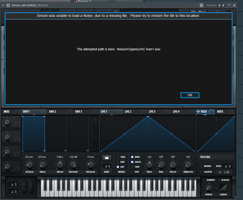
Task: Toggle the OFF mode checkbox
Action: click(118, 167)
